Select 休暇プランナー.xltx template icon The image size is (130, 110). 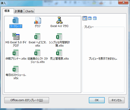click(x=16, y=53)
